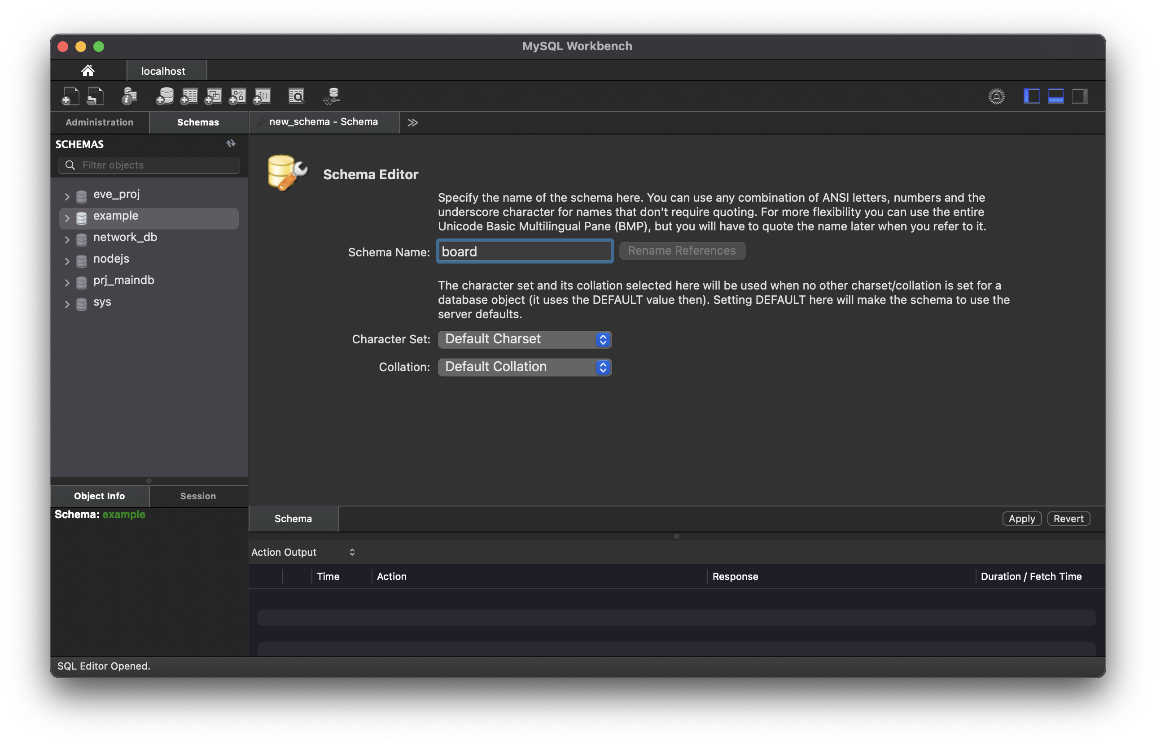
Task: Click the Time column header
Action: tap(328, 576)
